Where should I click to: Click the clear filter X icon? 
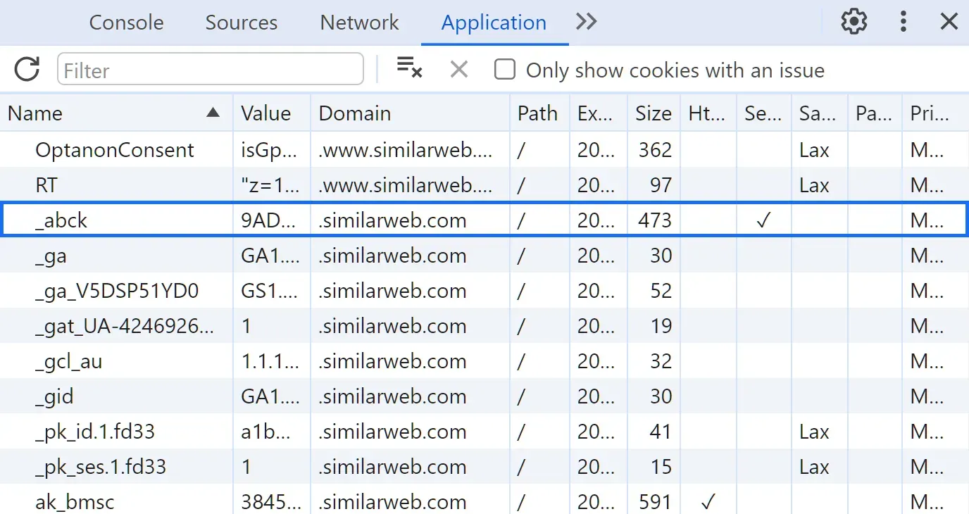458,69
